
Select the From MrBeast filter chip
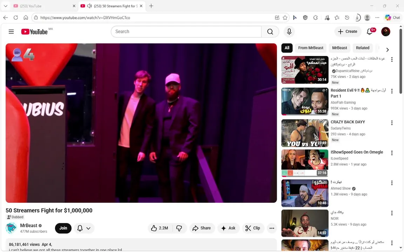pyautogui.click(x=310, y=48)
